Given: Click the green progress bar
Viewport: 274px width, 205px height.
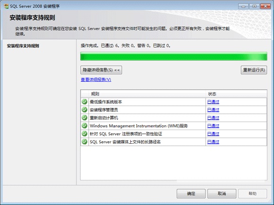Looking at the screenshot, I should [174, 56].
